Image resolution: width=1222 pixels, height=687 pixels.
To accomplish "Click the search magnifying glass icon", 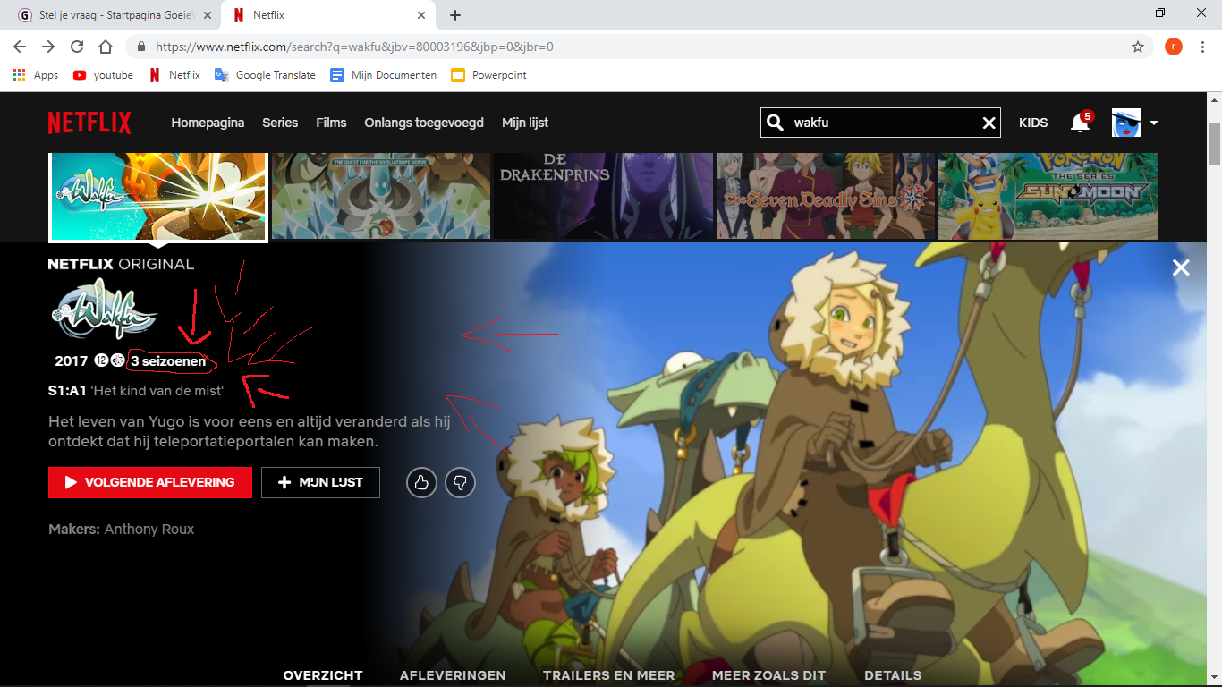I will point(776,123).
